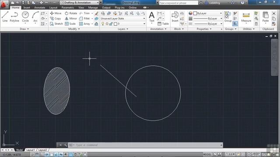This screenshot has height=157, width=280.
Task: Expand the Draw panel
Action: 24,29
